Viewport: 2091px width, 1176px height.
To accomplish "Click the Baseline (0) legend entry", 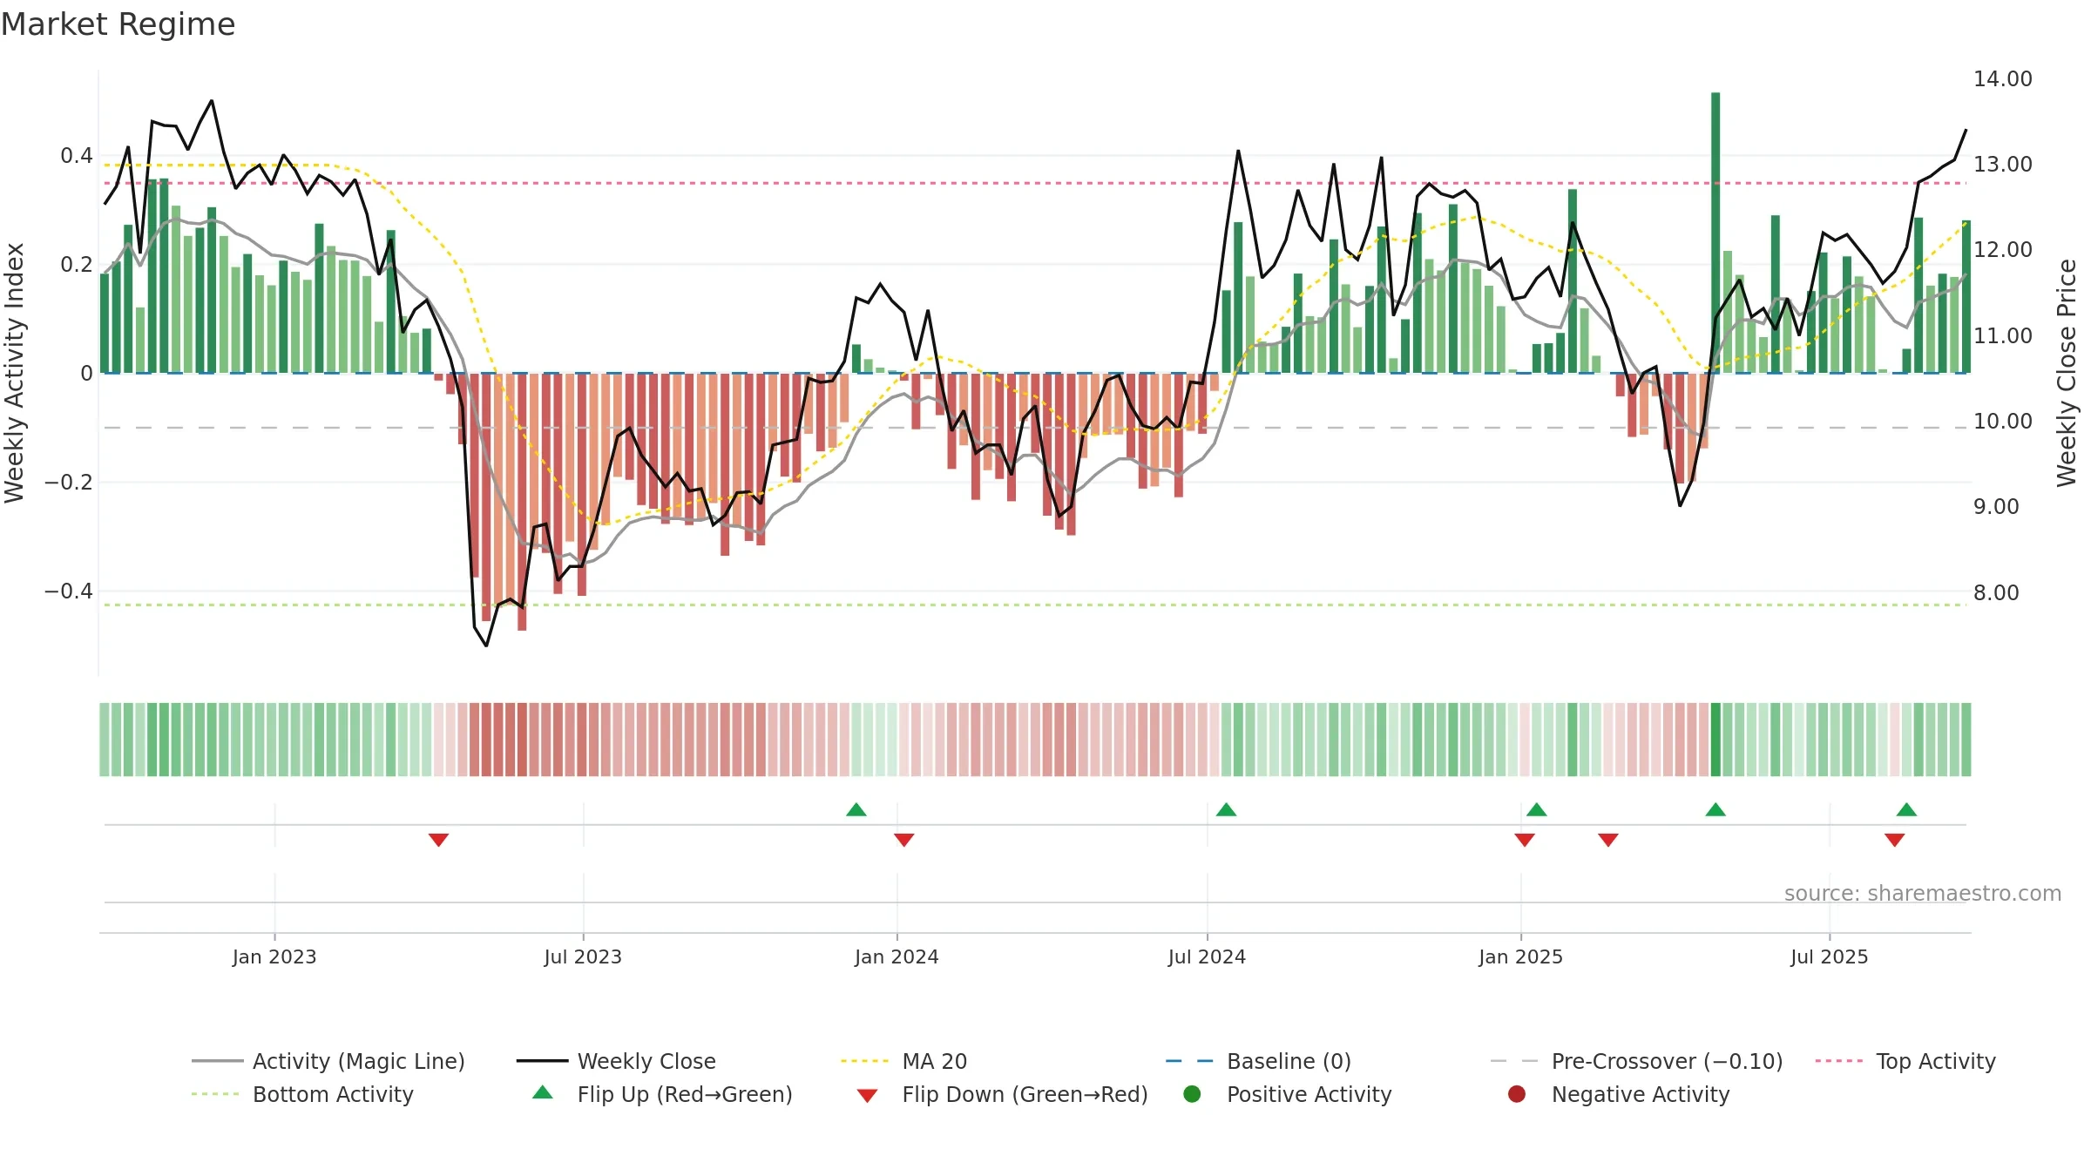I will pyautogui.click(x=1259, y=1061).
